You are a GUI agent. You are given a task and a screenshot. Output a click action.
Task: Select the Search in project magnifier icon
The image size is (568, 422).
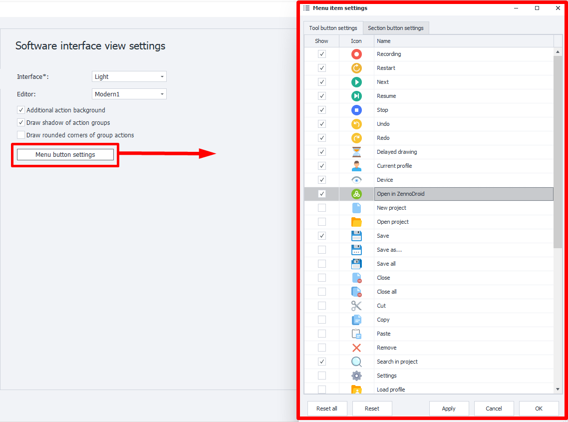coord(356,362)
